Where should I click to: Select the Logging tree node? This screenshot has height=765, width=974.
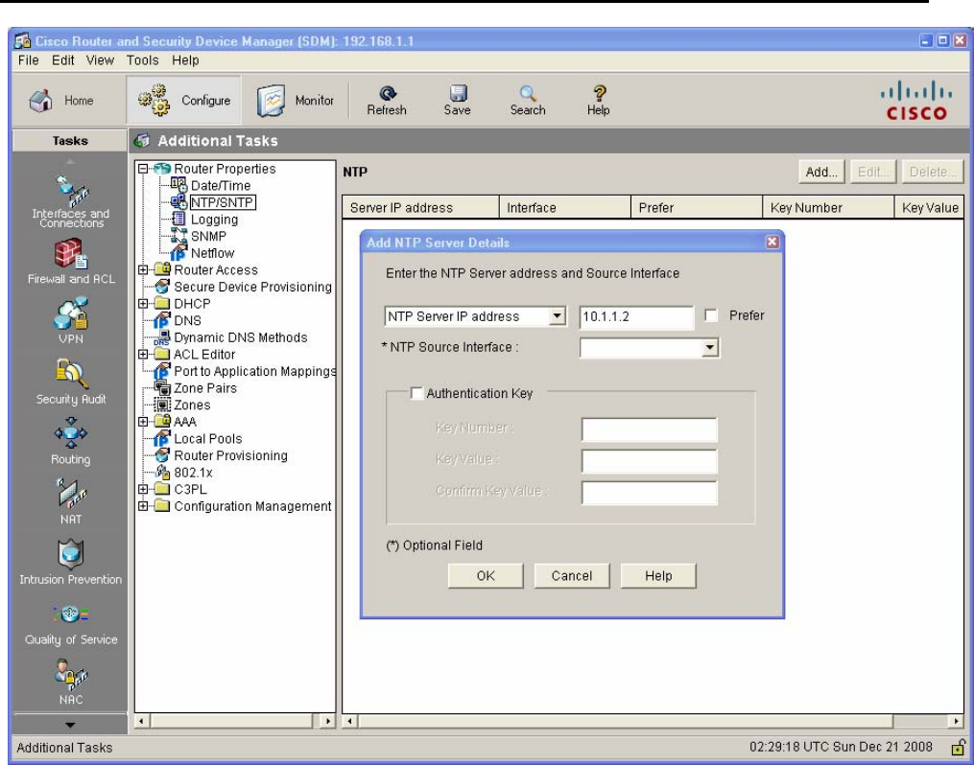coord(214,219)
